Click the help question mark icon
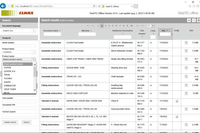Screen dimensions: 200x133 point(193,20)
